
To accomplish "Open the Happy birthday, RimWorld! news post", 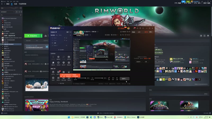I will [59, 102].
